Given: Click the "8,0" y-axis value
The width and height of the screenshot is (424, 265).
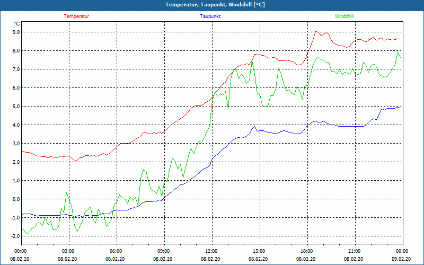Looking at the screenshot, I should [16, 51].
